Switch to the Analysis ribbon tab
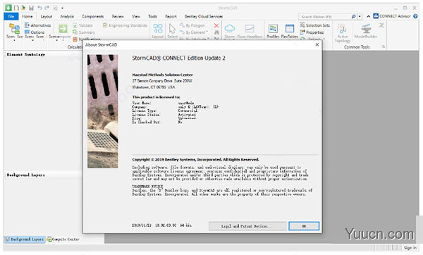The image size is (423, 255). pyautogui.click(x=67, y=16)
